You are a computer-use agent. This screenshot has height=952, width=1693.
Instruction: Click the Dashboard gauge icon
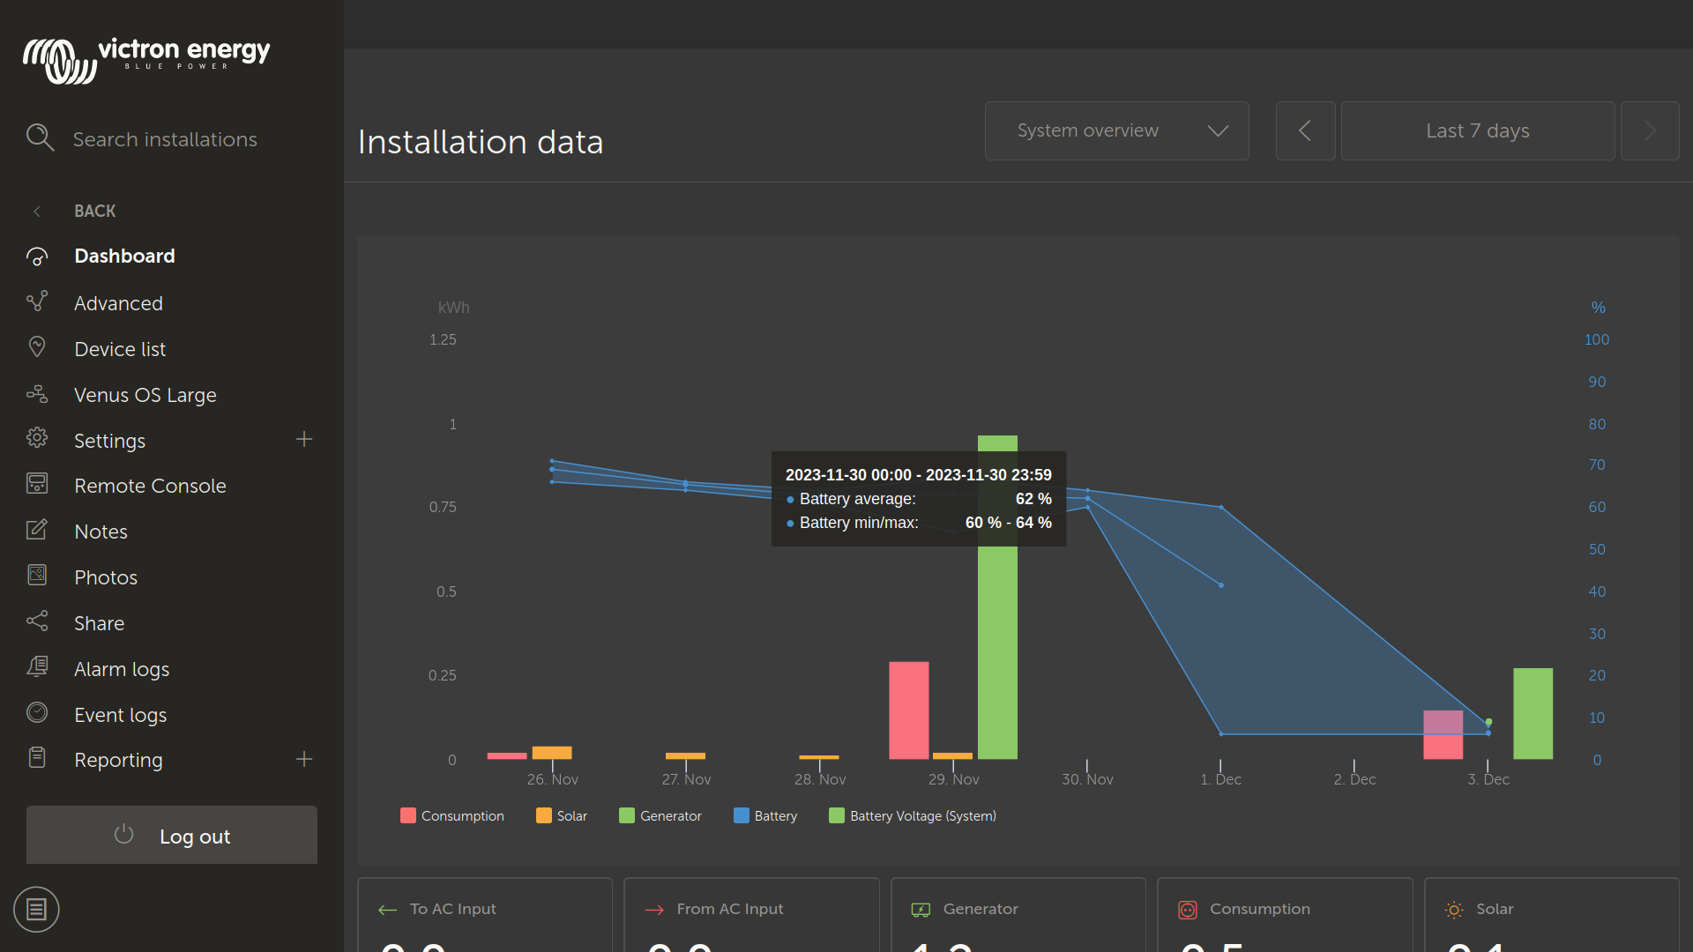click(37, 257)
